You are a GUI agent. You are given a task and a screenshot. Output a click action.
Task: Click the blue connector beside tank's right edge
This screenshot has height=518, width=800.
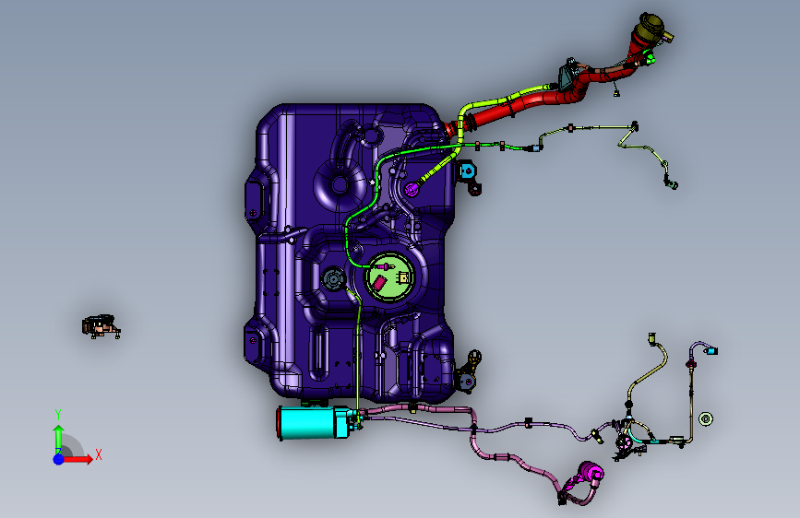click(x=467, y=171)
